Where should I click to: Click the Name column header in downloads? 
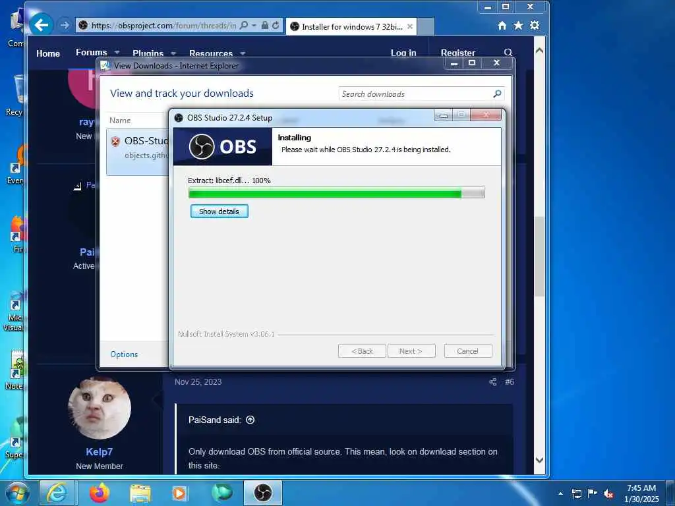click(120, 121)
